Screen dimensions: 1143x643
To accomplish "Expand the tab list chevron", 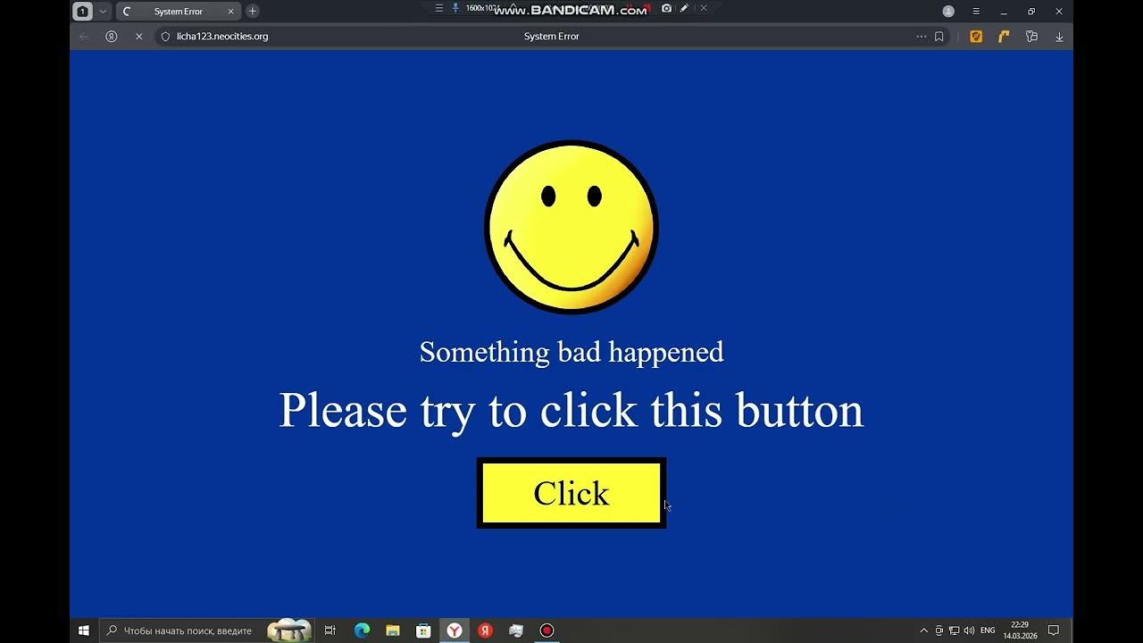I will [x=103, y=11].
